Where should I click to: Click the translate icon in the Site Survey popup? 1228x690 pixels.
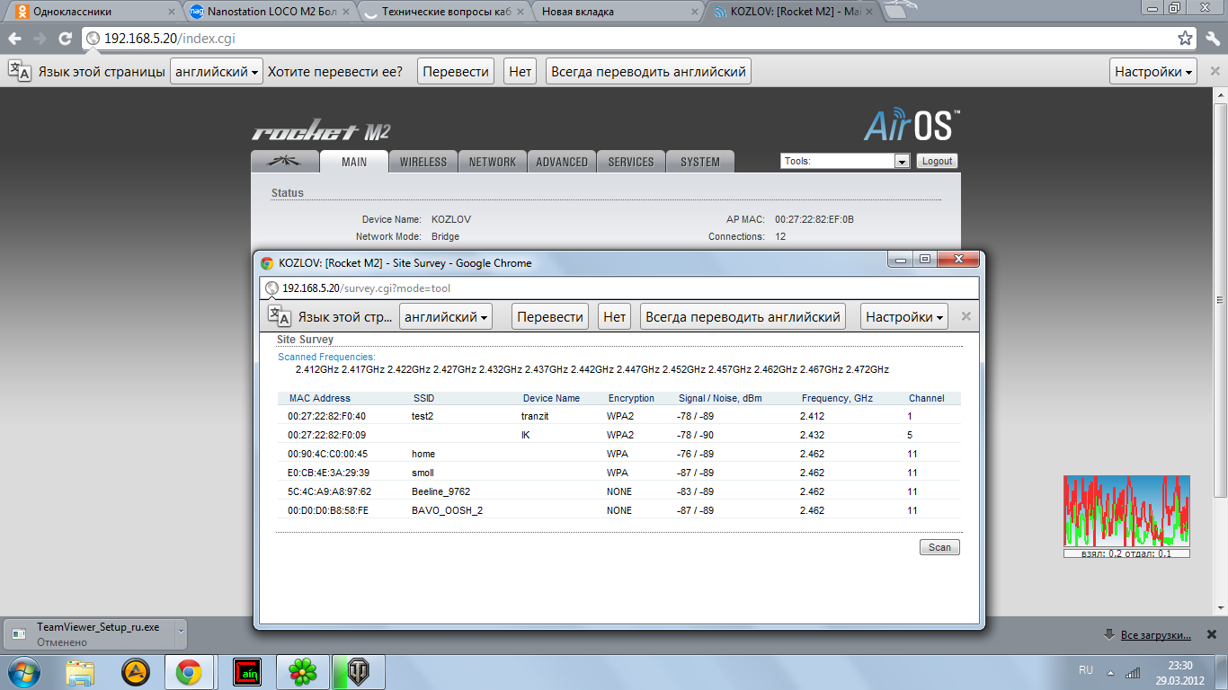click(280, 316)
